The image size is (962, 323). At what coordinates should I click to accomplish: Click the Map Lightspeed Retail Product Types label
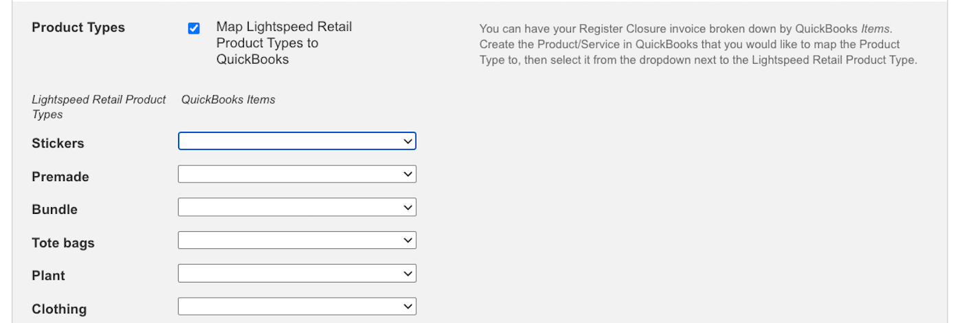[x=284, y=43]
